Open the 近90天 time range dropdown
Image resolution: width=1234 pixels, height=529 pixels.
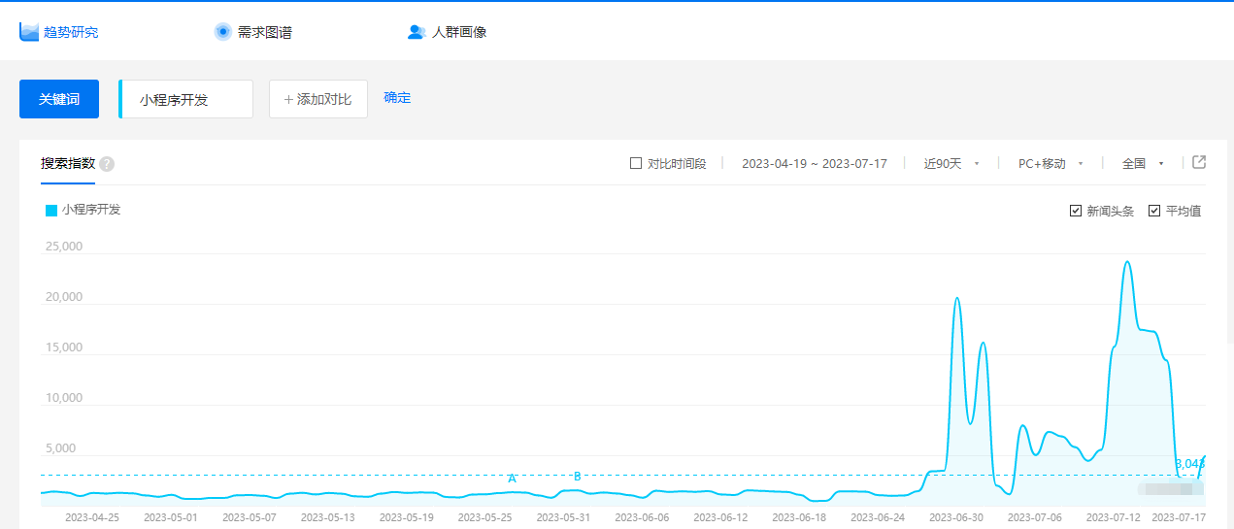pyautogui.click(x=951, y=163)
